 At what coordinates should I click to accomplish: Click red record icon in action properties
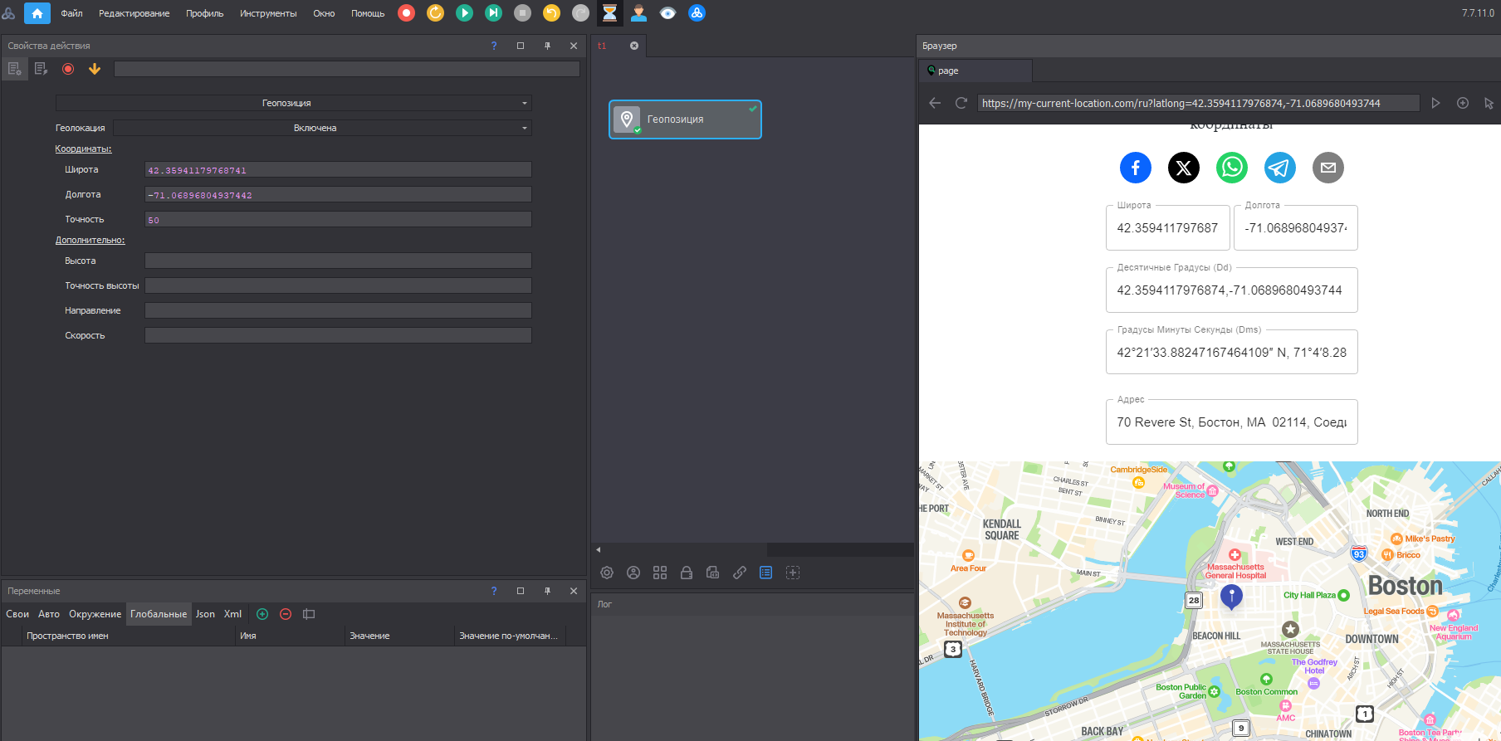click(68, 69)
